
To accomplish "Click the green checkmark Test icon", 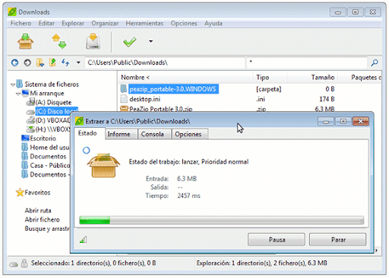I will coord(130,42).
